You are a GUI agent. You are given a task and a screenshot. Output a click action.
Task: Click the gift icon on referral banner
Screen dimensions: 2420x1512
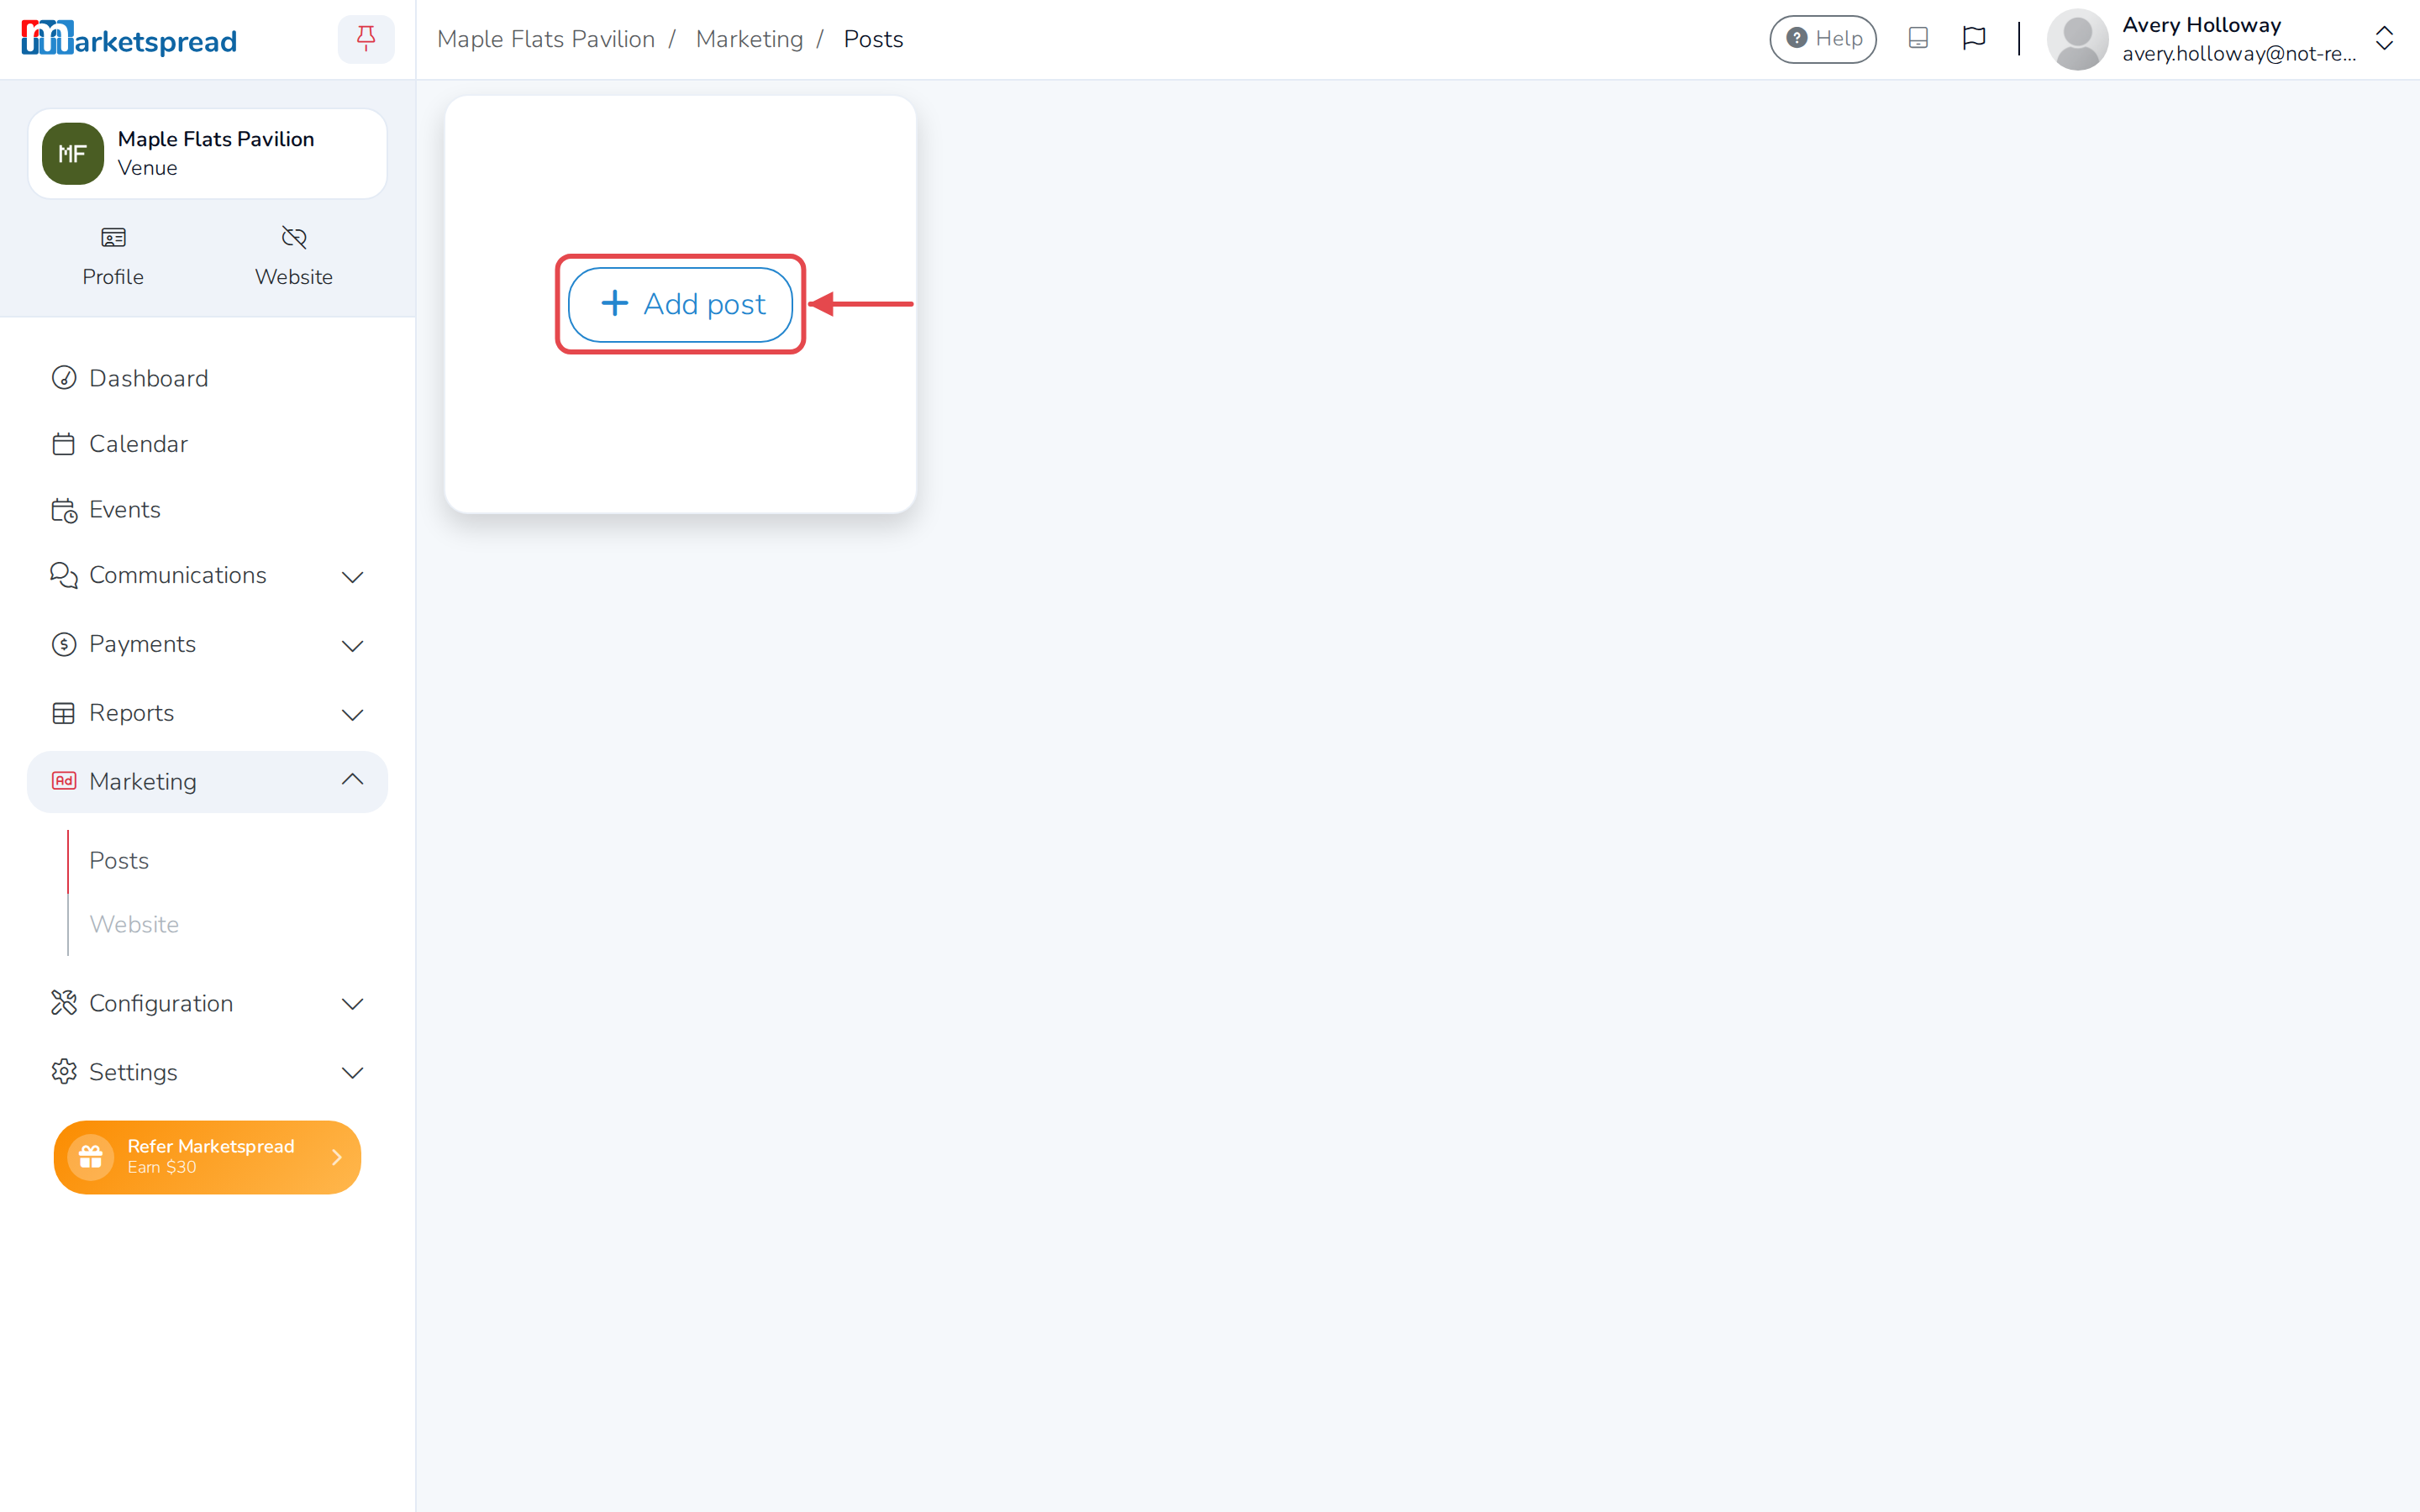pyautogui.click(x=91, y=1157)
